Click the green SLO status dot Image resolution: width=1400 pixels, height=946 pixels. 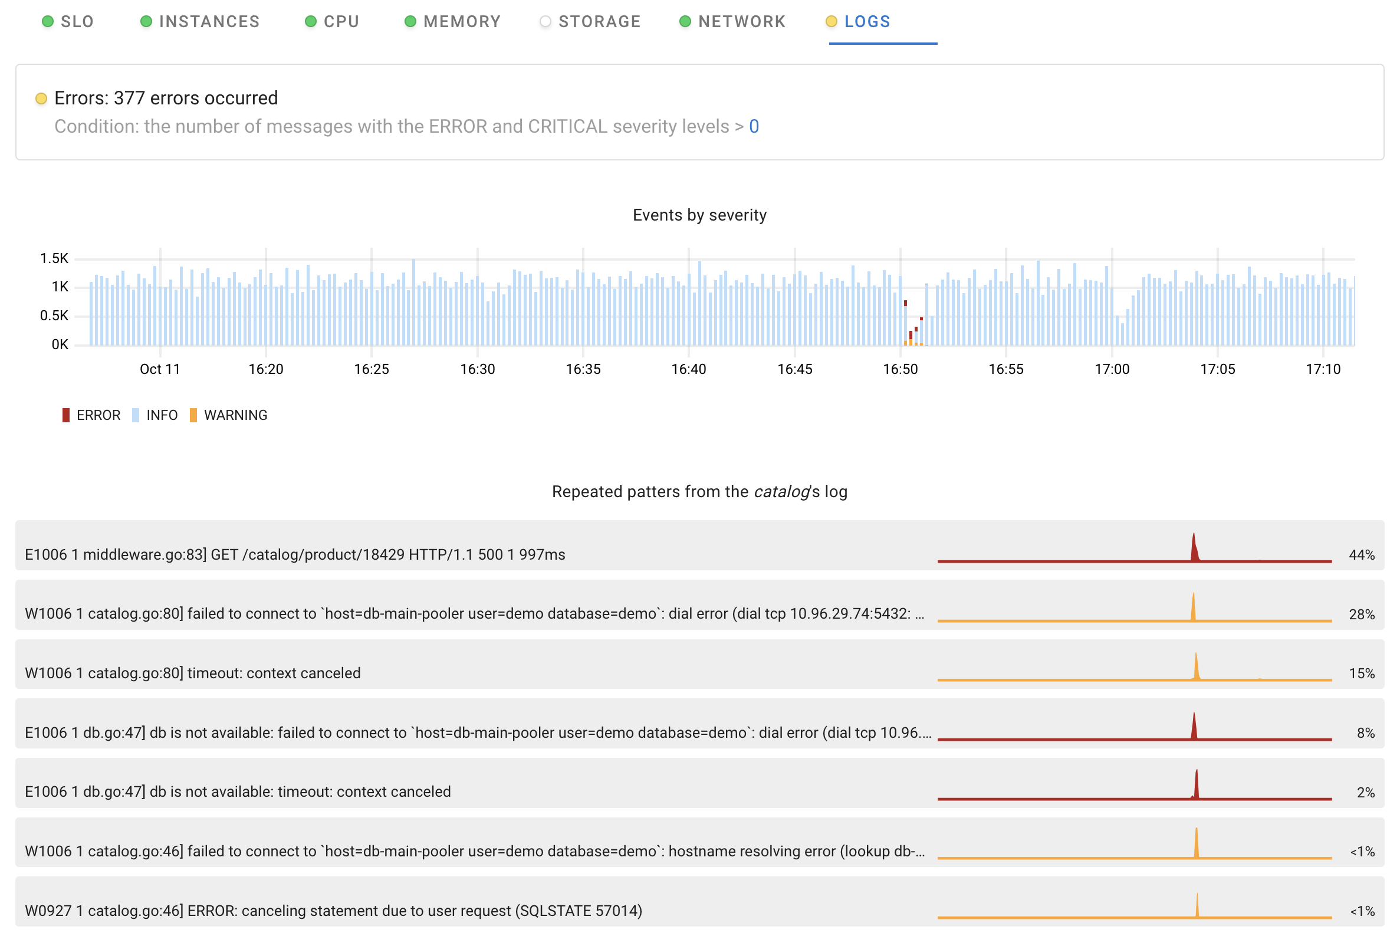pyautogui.click(x=48, y=22)
